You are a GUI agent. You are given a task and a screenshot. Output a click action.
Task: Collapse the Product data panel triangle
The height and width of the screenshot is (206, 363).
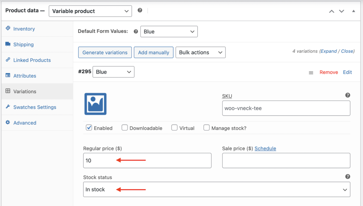(x=353, y=11)
